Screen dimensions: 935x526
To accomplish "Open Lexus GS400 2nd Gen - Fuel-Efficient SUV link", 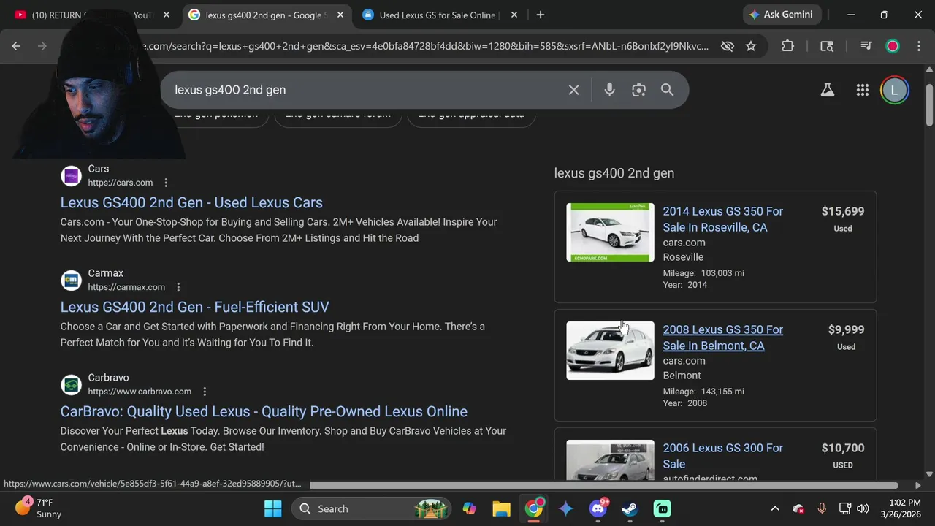I will click(x=195, y=307).
